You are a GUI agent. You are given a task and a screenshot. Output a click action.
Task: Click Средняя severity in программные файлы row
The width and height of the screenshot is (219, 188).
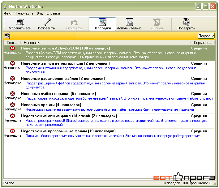(x=199, y=131)
